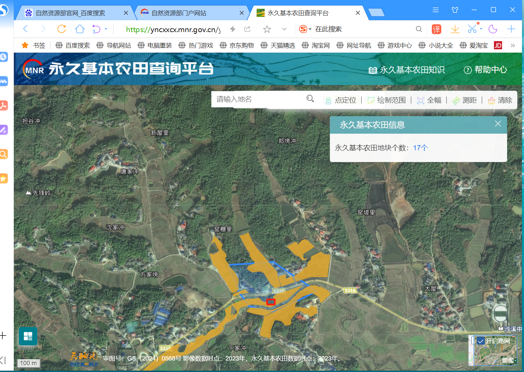Select the 测距 distance measure tool

(465, 100)
